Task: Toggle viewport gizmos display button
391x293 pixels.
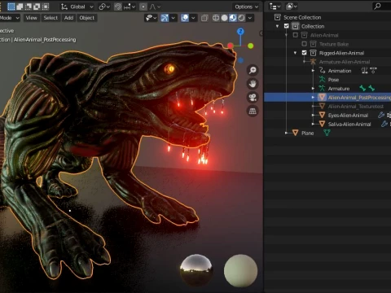Action: click(165, 18)
